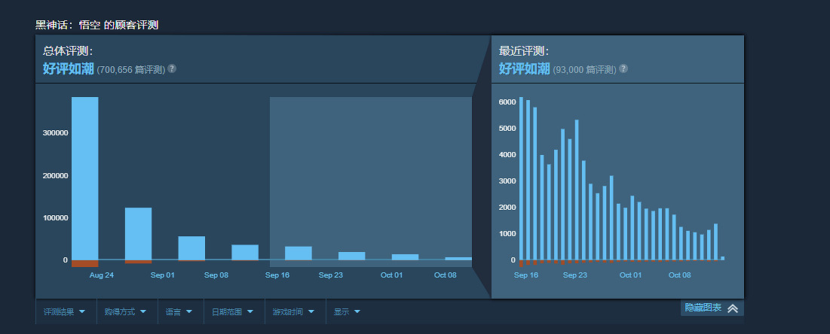
Task: Expand the 语言 filter dropdown
Action: 180,311
